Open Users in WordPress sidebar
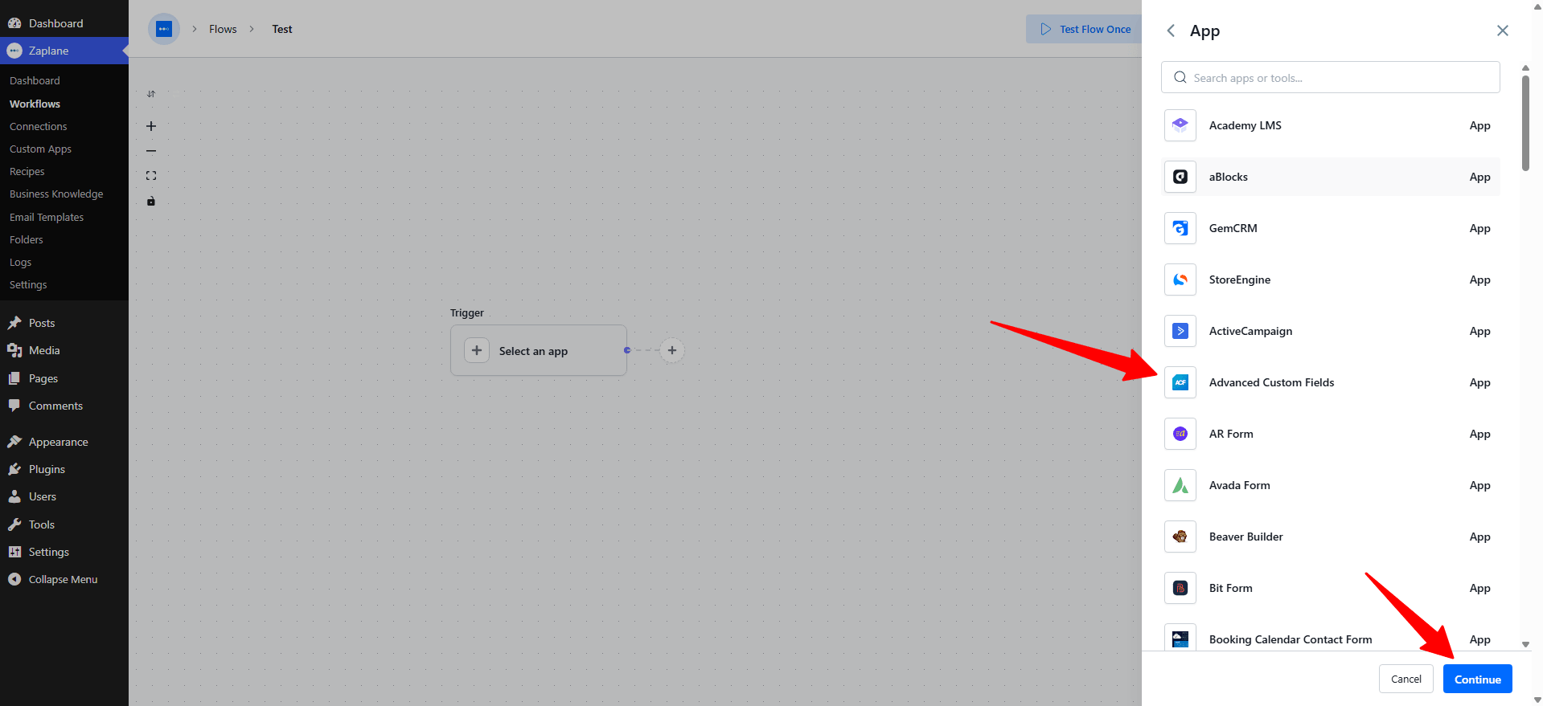Viewport: 1543px width, 706px height. pos(64,496)
